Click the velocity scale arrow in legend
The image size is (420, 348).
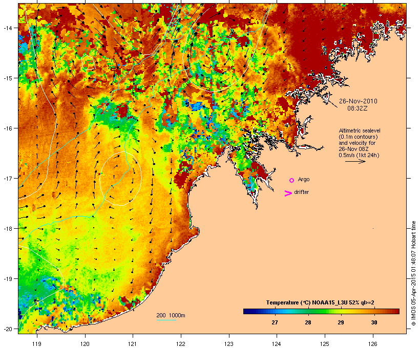[355, 161]
